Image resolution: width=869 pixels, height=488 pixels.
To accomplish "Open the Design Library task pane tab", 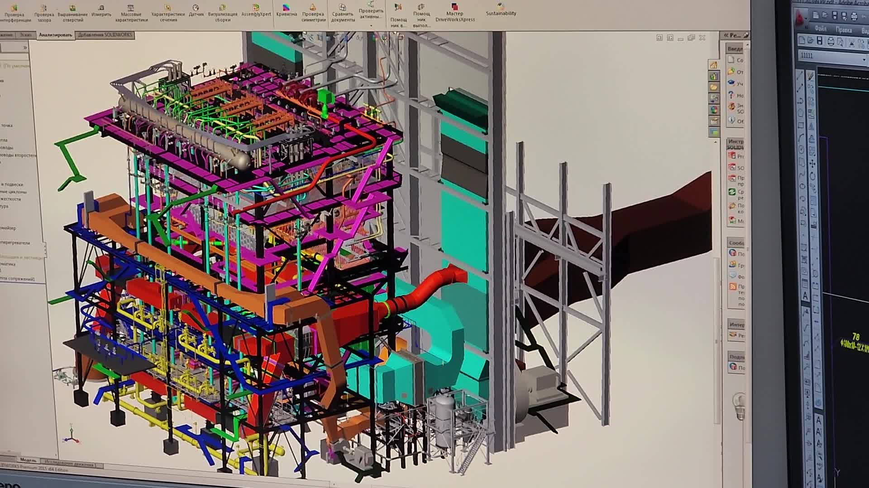I will click(714, 76).
